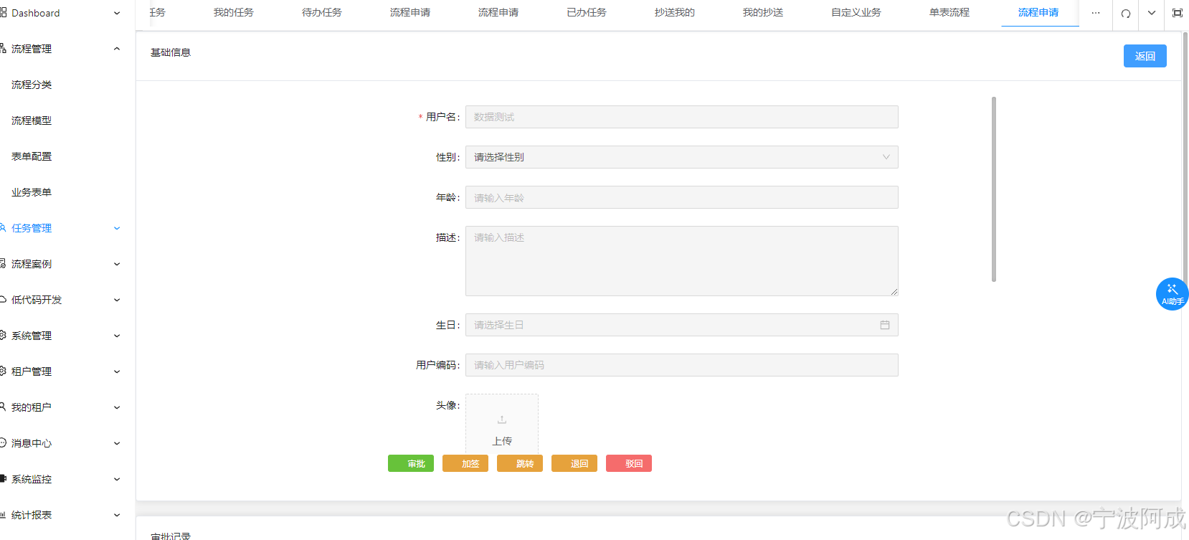Click the 任务管理 sidebar icon
The width and height of the screenshot is (1189, 540).
pyautogui.click(x=3, y=227)
